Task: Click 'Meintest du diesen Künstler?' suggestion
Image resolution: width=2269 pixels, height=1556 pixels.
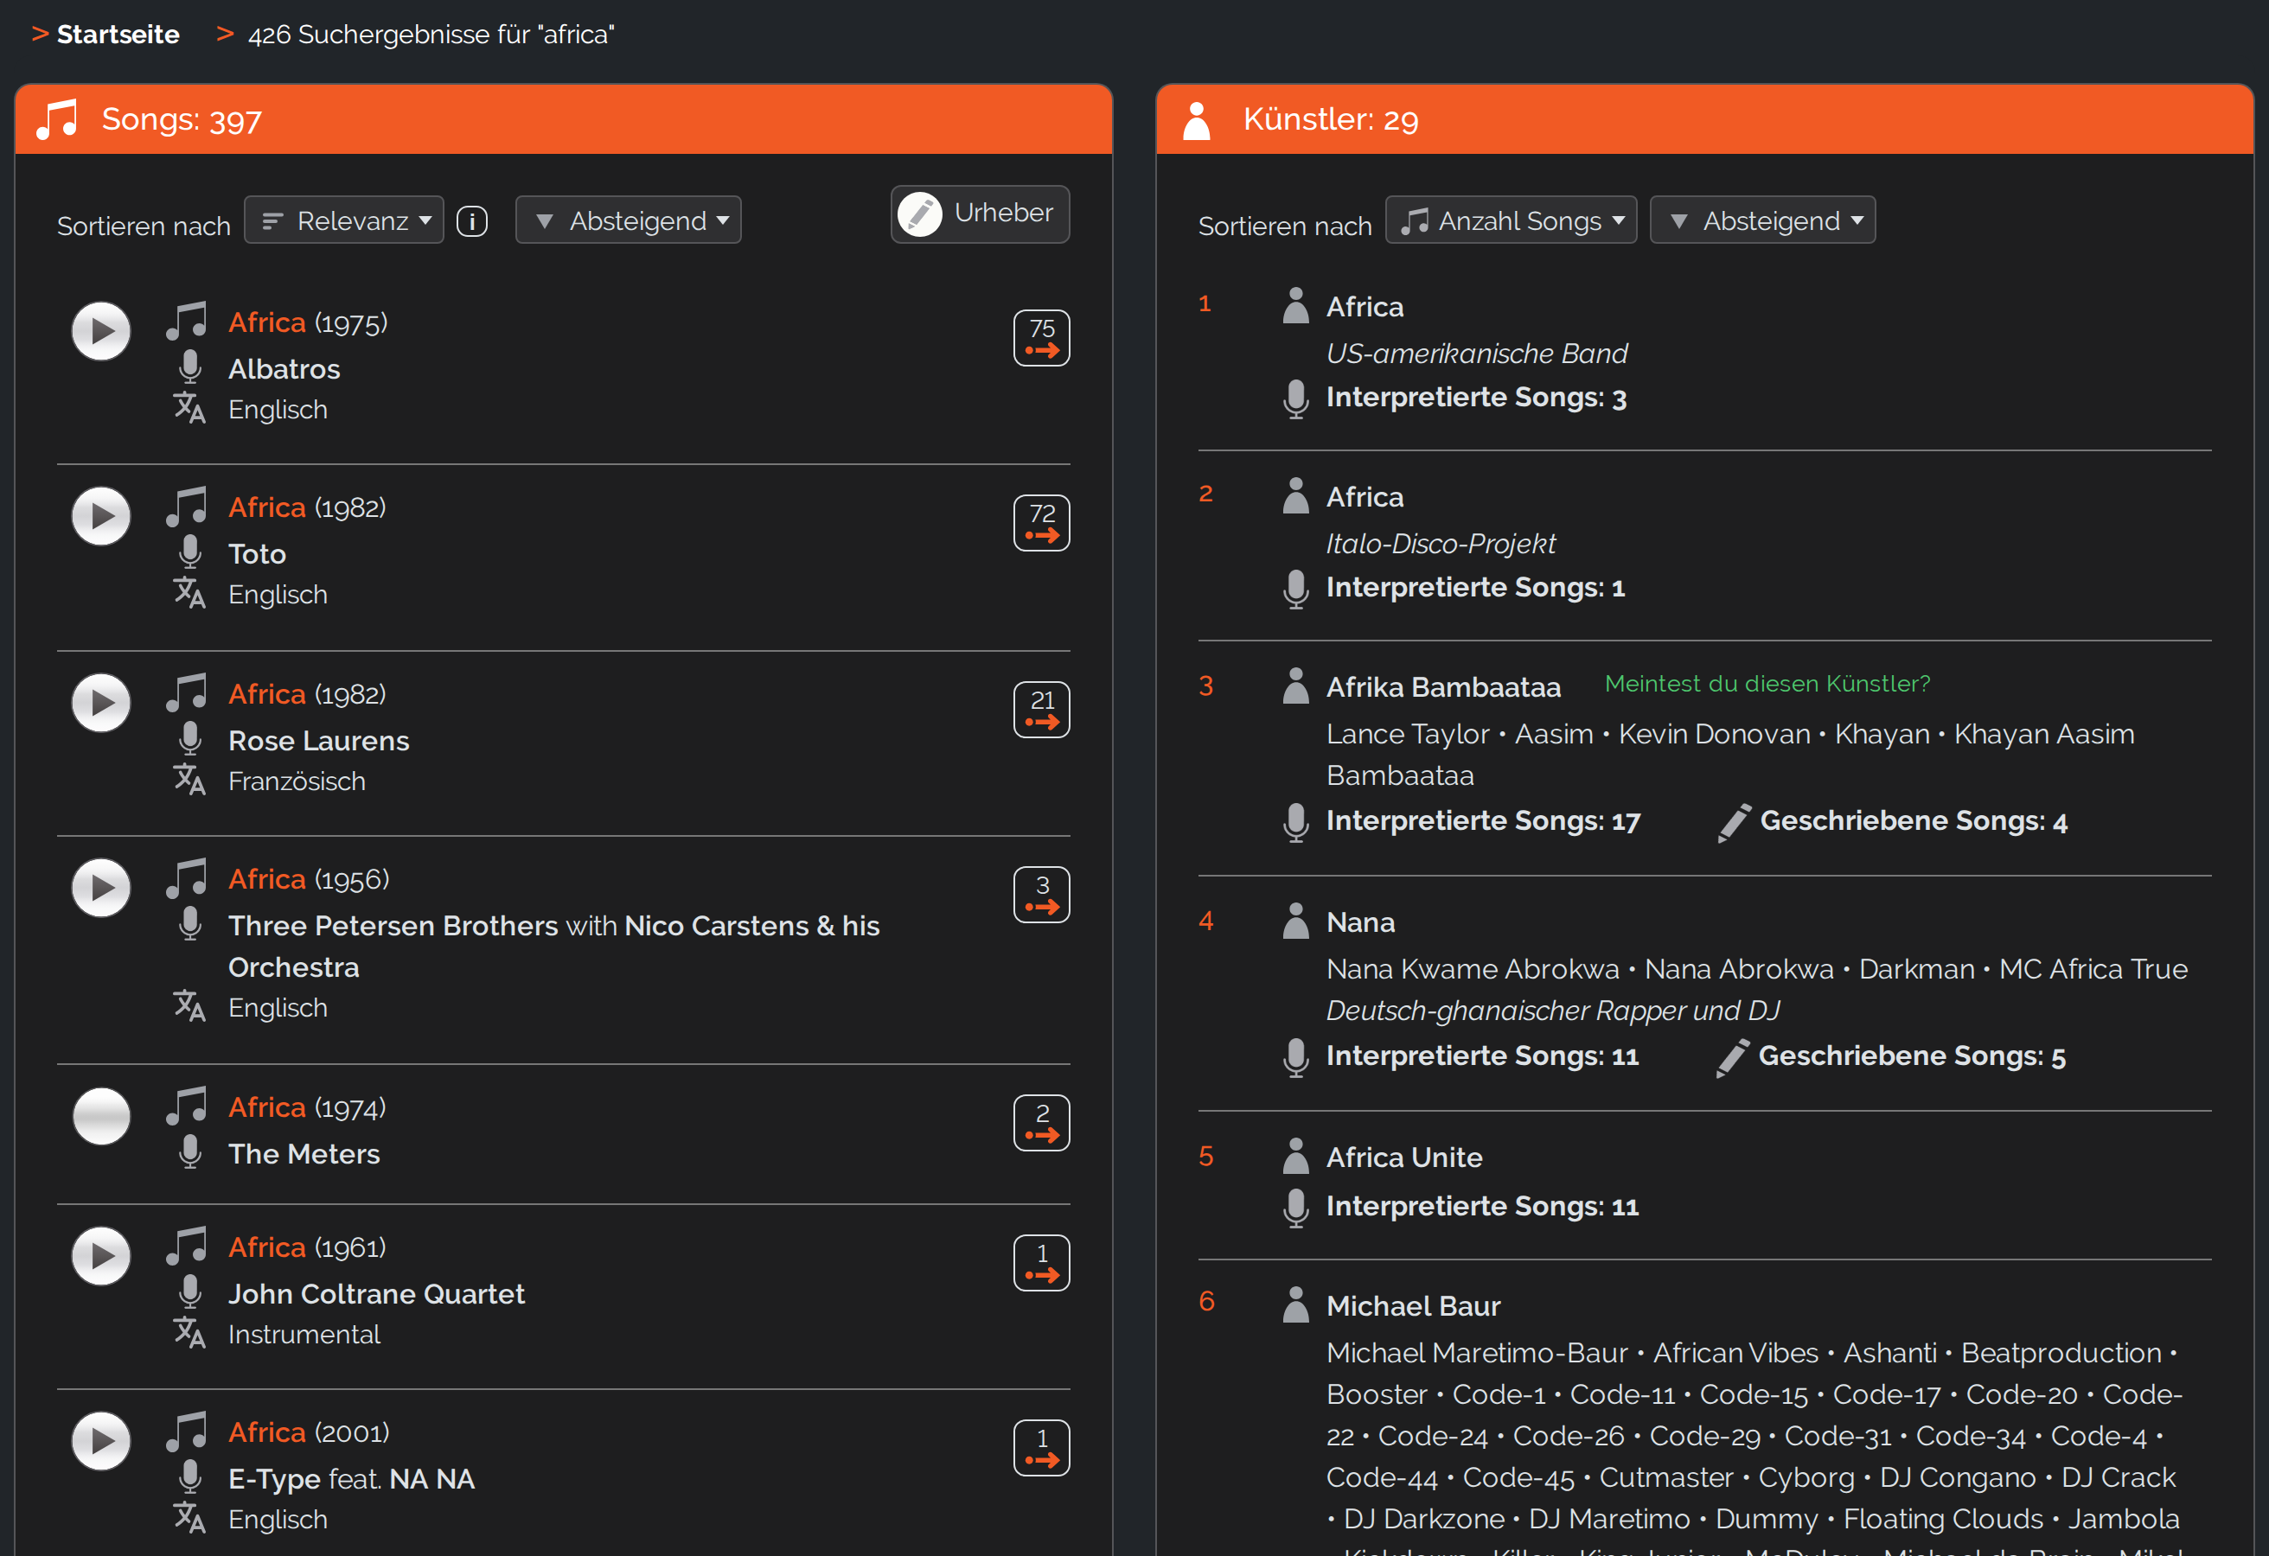Action: (1767, 683)
